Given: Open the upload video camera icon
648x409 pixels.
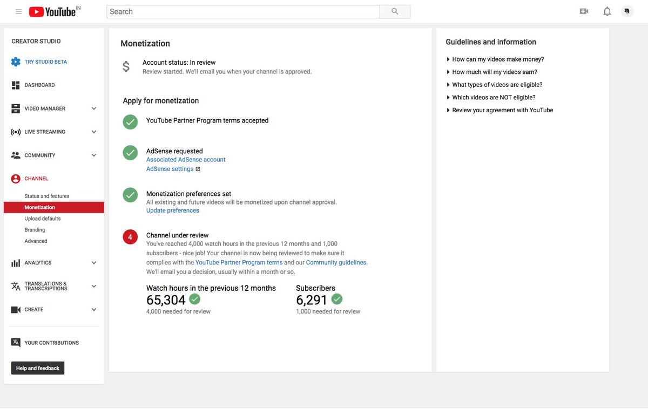Looking at the screenshot, I should 584,11.
